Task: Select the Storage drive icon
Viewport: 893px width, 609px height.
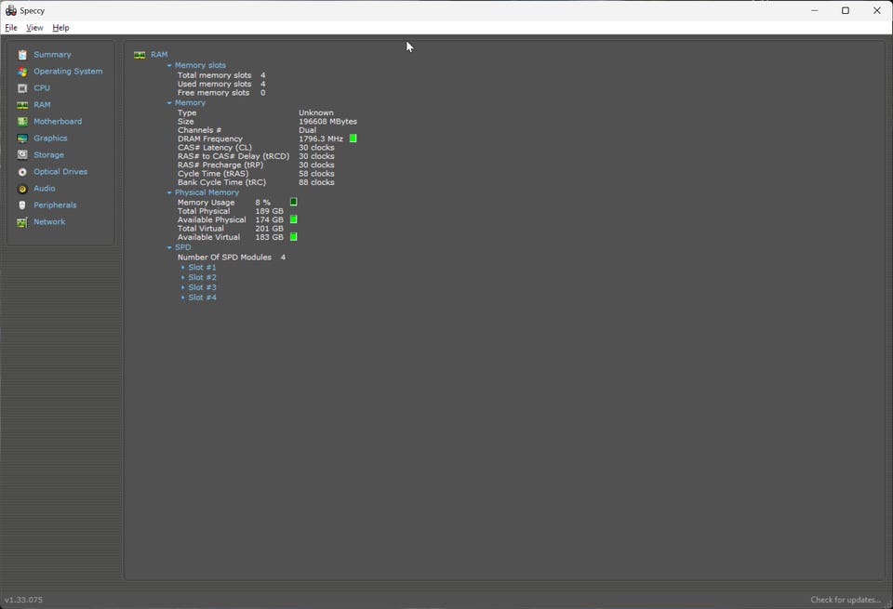Action: [22, 155]
